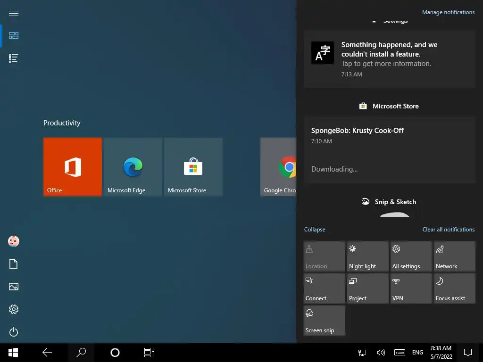Open Settings gear in Start sidebar
483x362 pixels.
point(14,309)
